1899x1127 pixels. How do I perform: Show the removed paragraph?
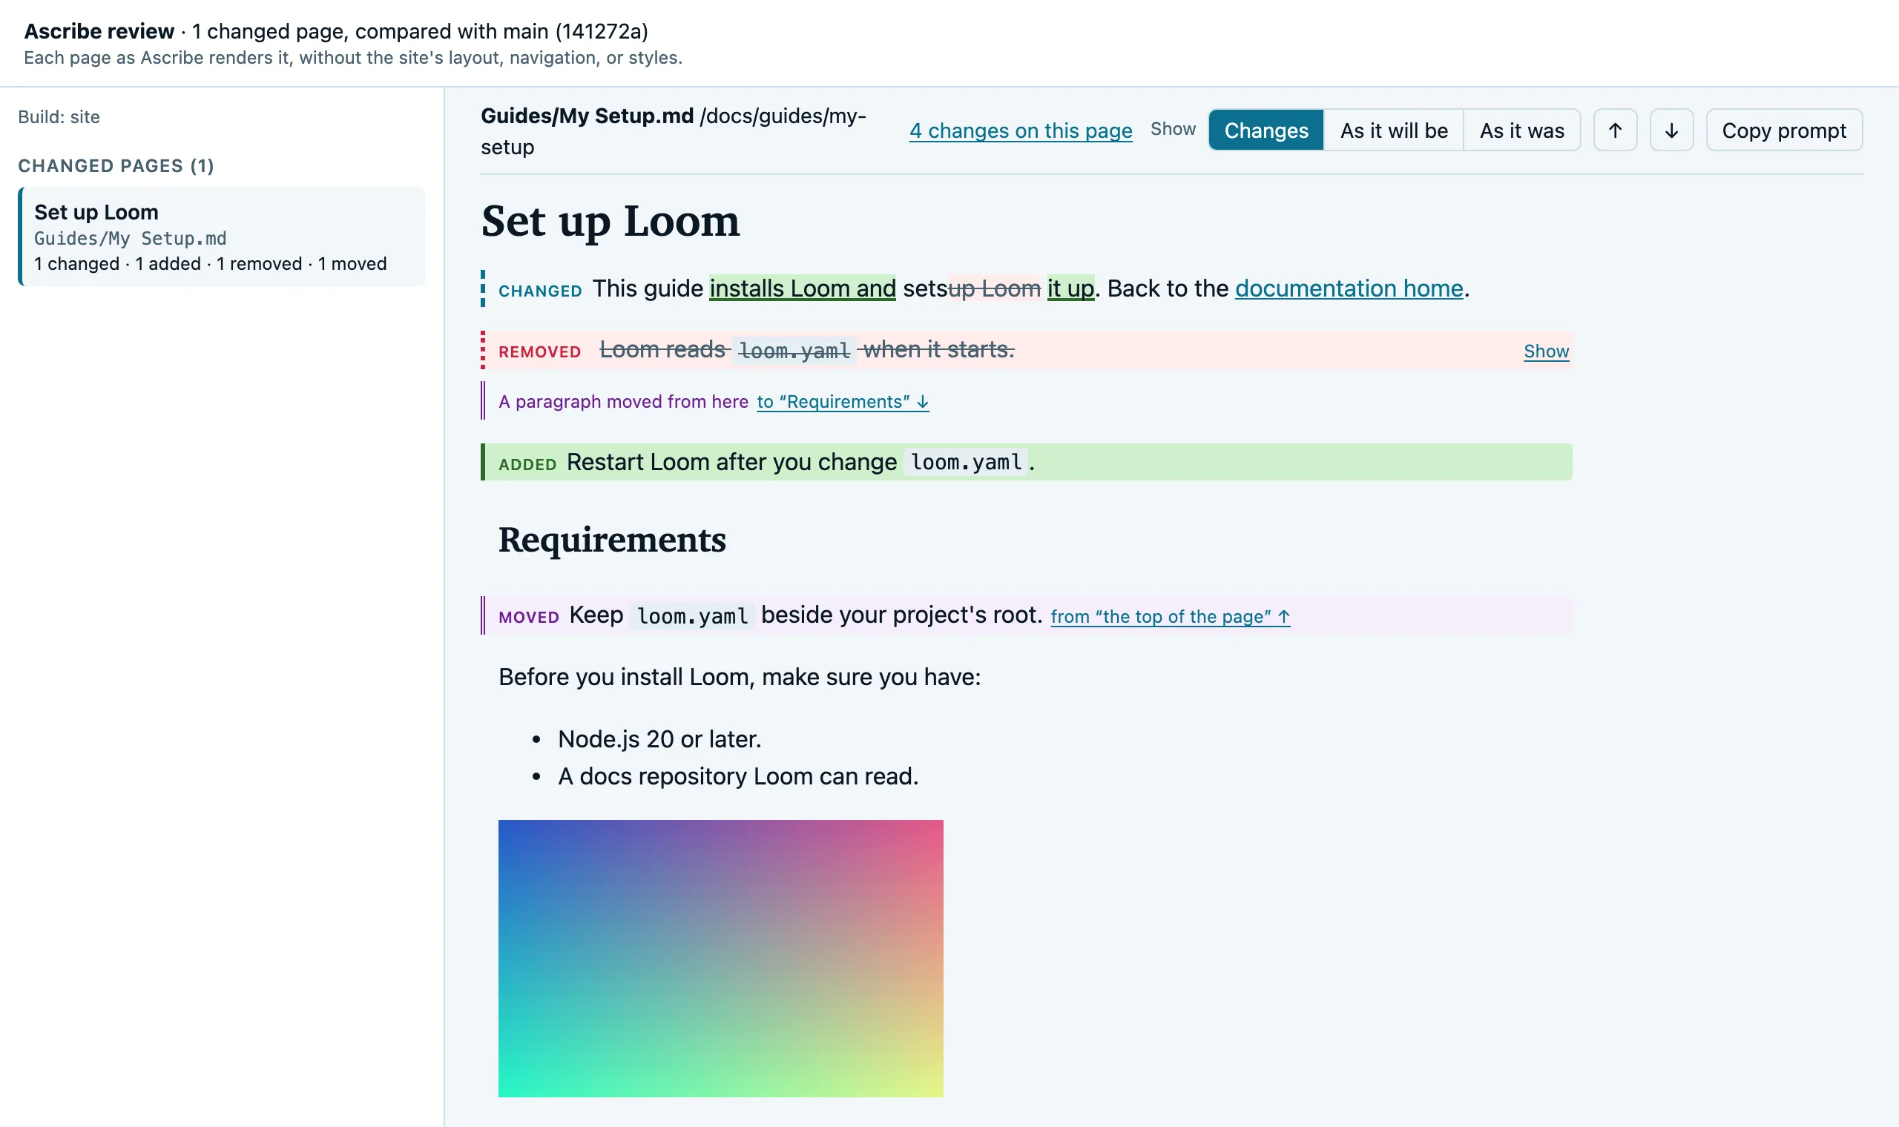(x=1546, y=351)
